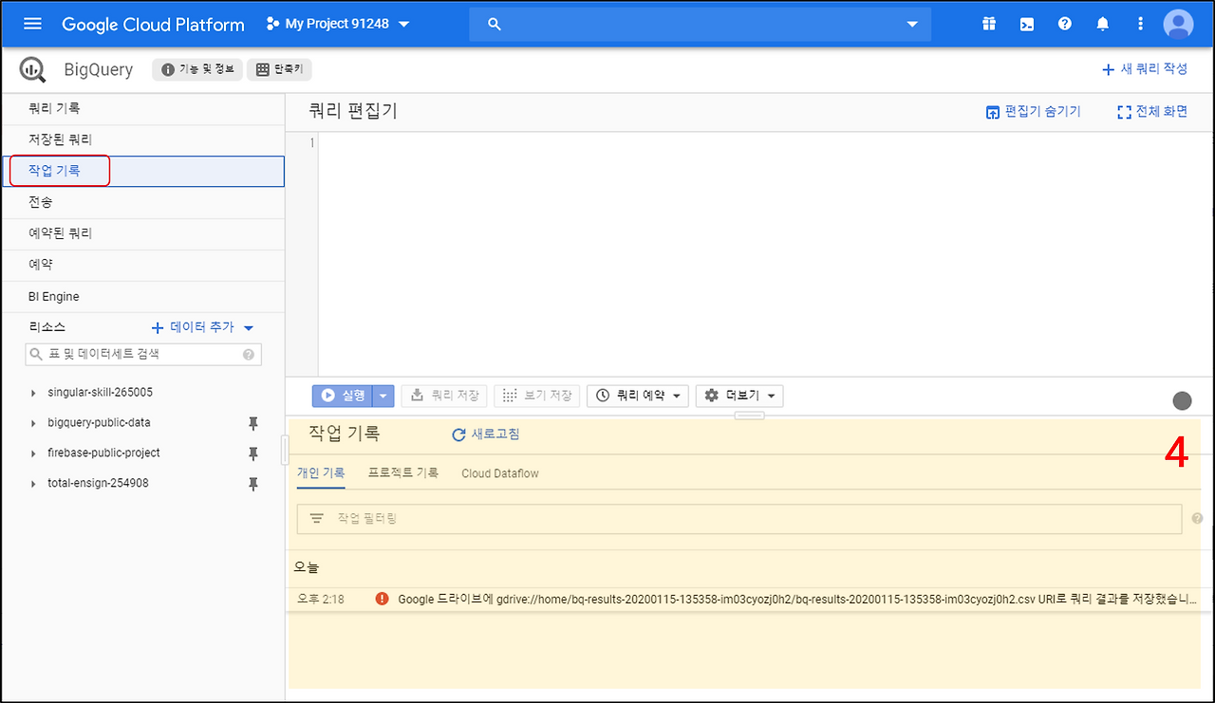The width and height of the screenshot is (1215, 703).
Task: Click the header search input field
Action: (x=701, y=24)
